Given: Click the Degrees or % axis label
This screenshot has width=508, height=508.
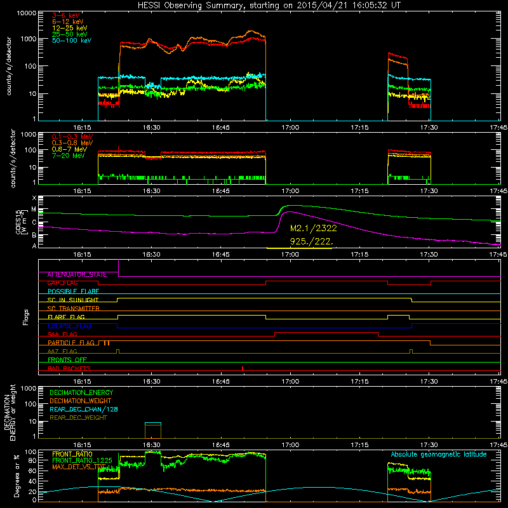Looking at the screenshot, I should click(17, 476).
